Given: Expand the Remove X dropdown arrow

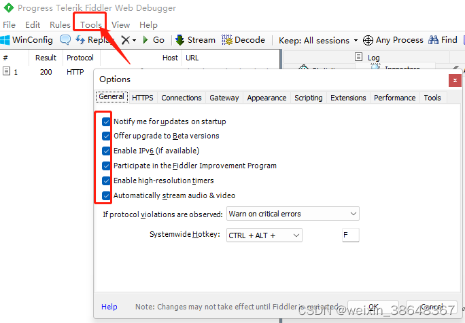Looking at the screenshot, I should [135, 40].
